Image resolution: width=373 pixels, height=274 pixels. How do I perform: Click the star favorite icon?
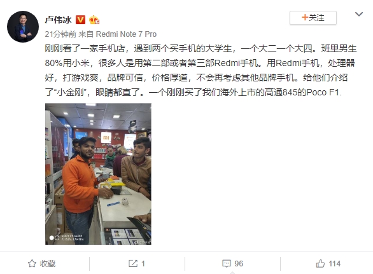[32, 264]
